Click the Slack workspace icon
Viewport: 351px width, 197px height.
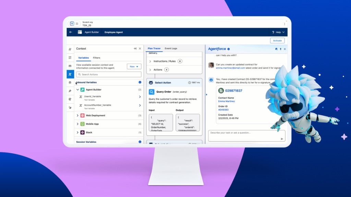point(82,132)
